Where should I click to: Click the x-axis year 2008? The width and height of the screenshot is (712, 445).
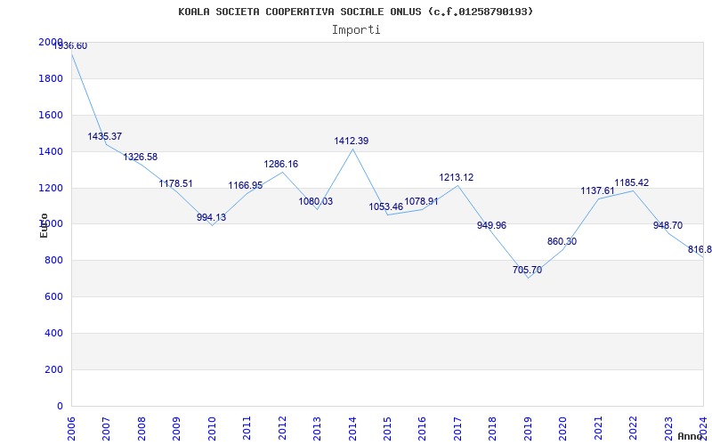tap(142, 429)
